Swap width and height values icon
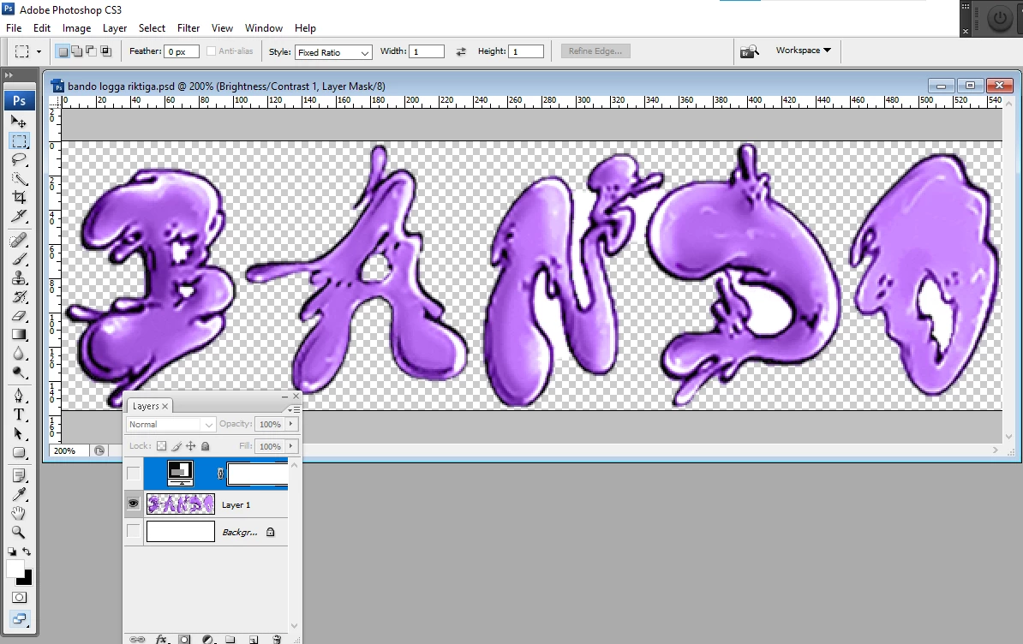This screenshot has width=1023, height=644. 461,51
